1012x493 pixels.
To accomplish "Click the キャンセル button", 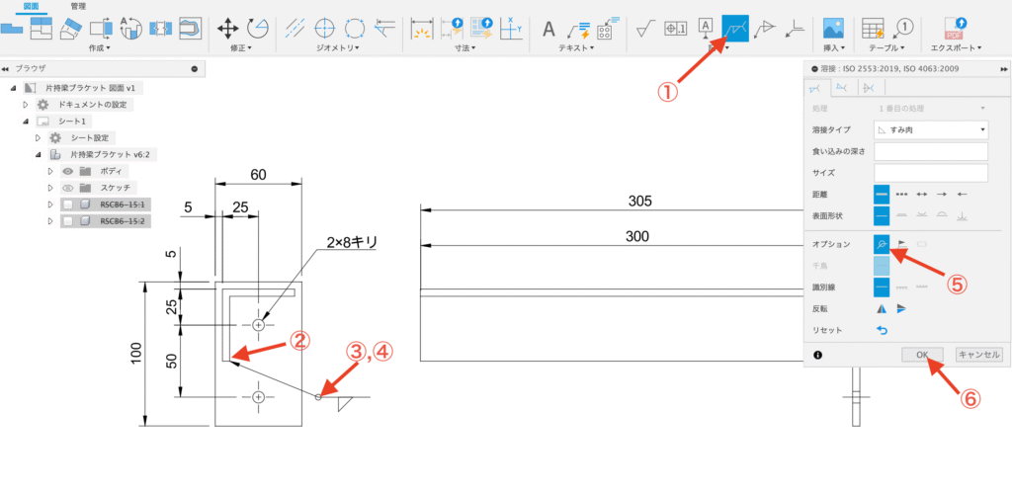I will 979,355.
